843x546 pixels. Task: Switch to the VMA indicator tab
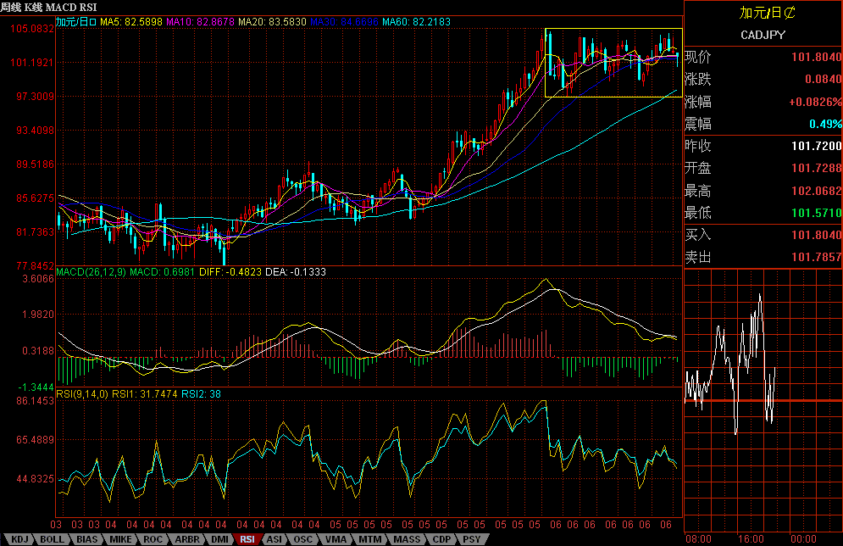336,539
